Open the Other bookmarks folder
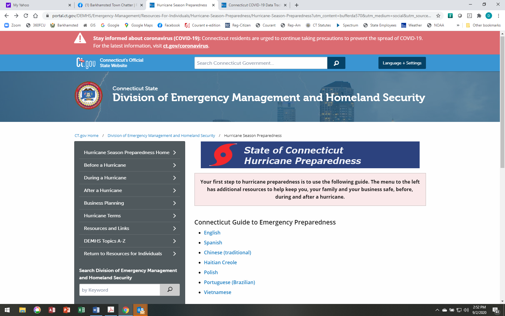This screenshot has height=316, width=505. click(x=483, y=25)
